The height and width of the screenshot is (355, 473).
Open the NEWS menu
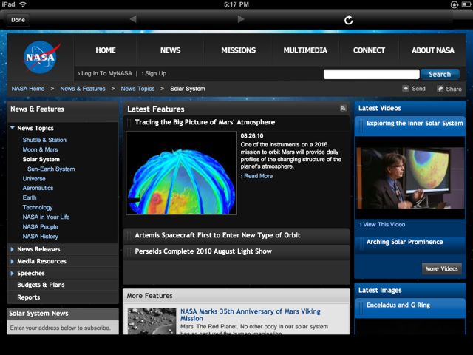click(x=170, y=50)
